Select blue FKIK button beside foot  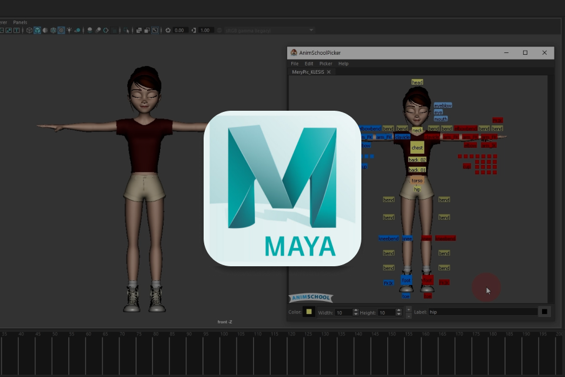click(388, 283)
